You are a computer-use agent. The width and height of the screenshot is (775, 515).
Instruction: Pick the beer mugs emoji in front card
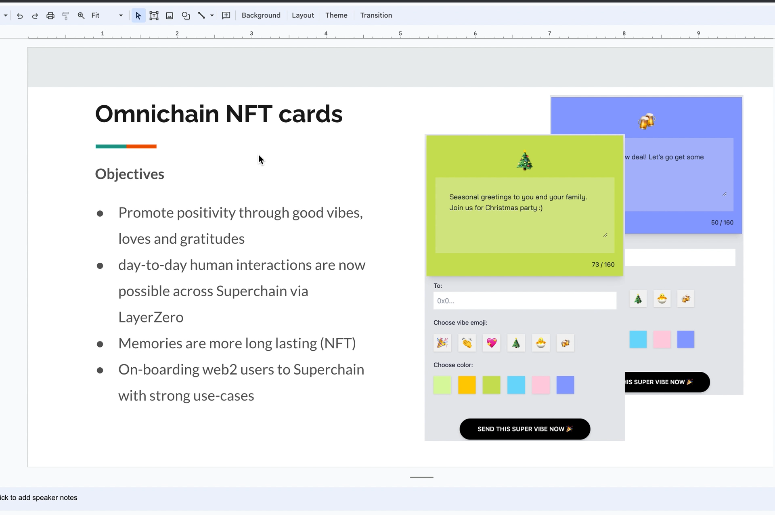click(566, 343)
